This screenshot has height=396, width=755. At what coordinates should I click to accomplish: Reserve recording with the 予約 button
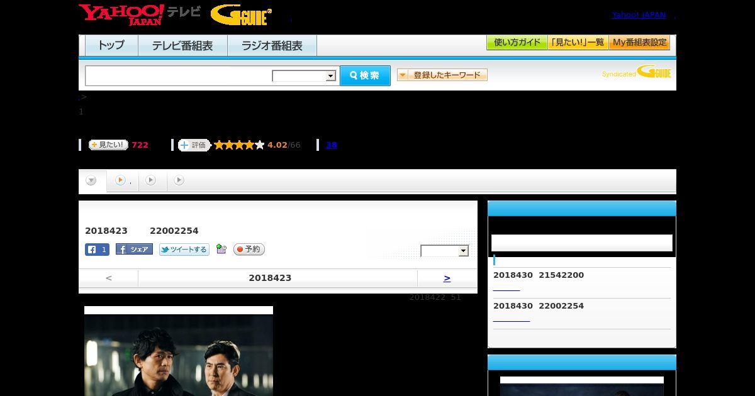pos(249,250)
